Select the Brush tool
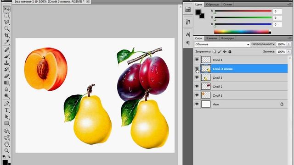The image size is (294, 165). (x=6, y=56)
